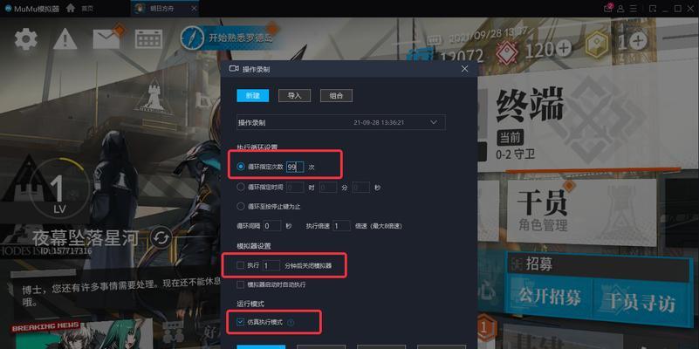
Task: Click the player name 夜幕坠落星河
Action: [85, 239]
